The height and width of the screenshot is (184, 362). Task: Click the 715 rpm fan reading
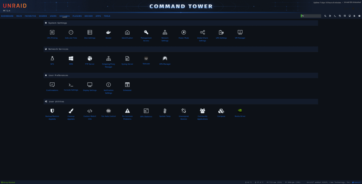(x=274, y=183)
